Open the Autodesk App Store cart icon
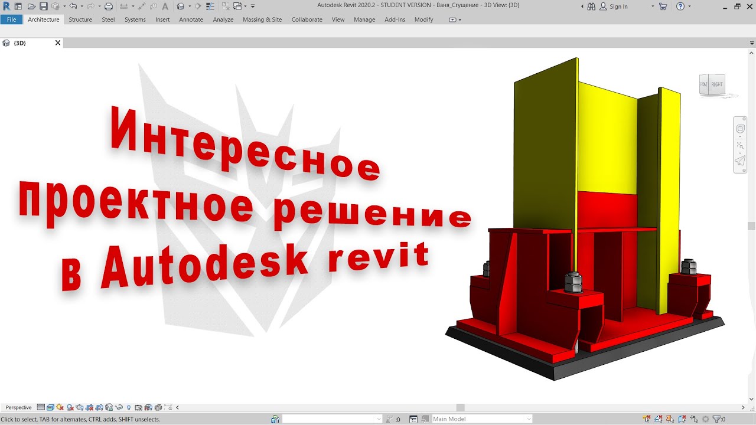756x425 pixels. pyautogui.click(x=663, y=6)
